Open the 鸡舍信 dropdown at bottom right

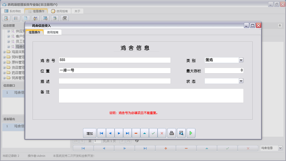[280, 148]
